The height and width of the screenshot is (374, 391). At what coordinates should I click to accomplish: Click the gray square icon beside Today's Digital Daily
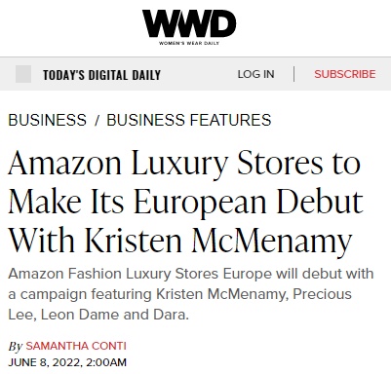tap(23, 74)
